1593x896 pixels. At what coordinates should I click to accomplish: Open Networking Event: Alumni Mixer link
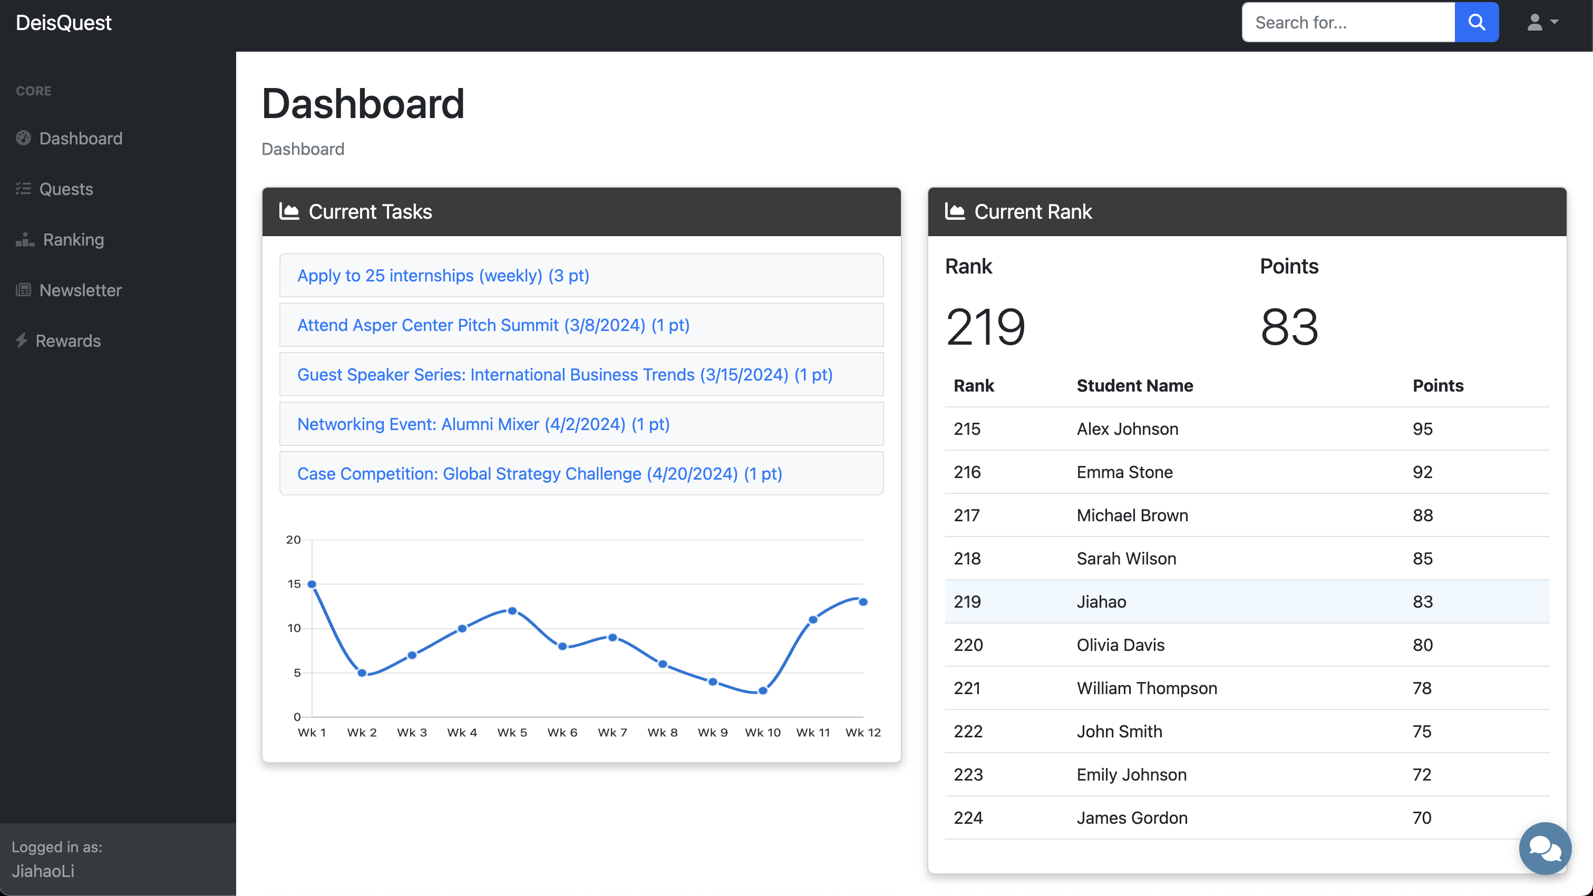(483, 424)
